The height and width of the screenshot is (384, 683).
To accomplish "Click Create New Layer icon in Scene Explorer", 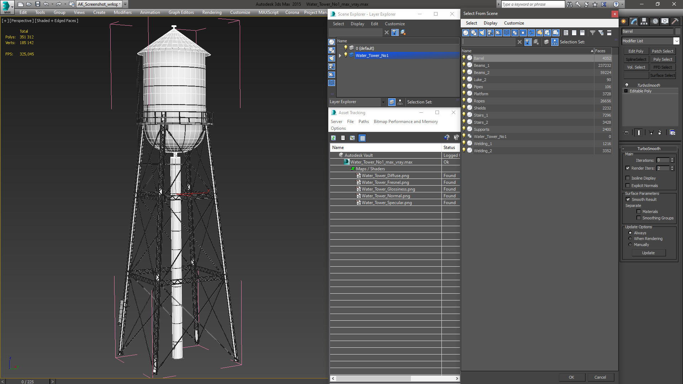I will (x=403, y=32).
